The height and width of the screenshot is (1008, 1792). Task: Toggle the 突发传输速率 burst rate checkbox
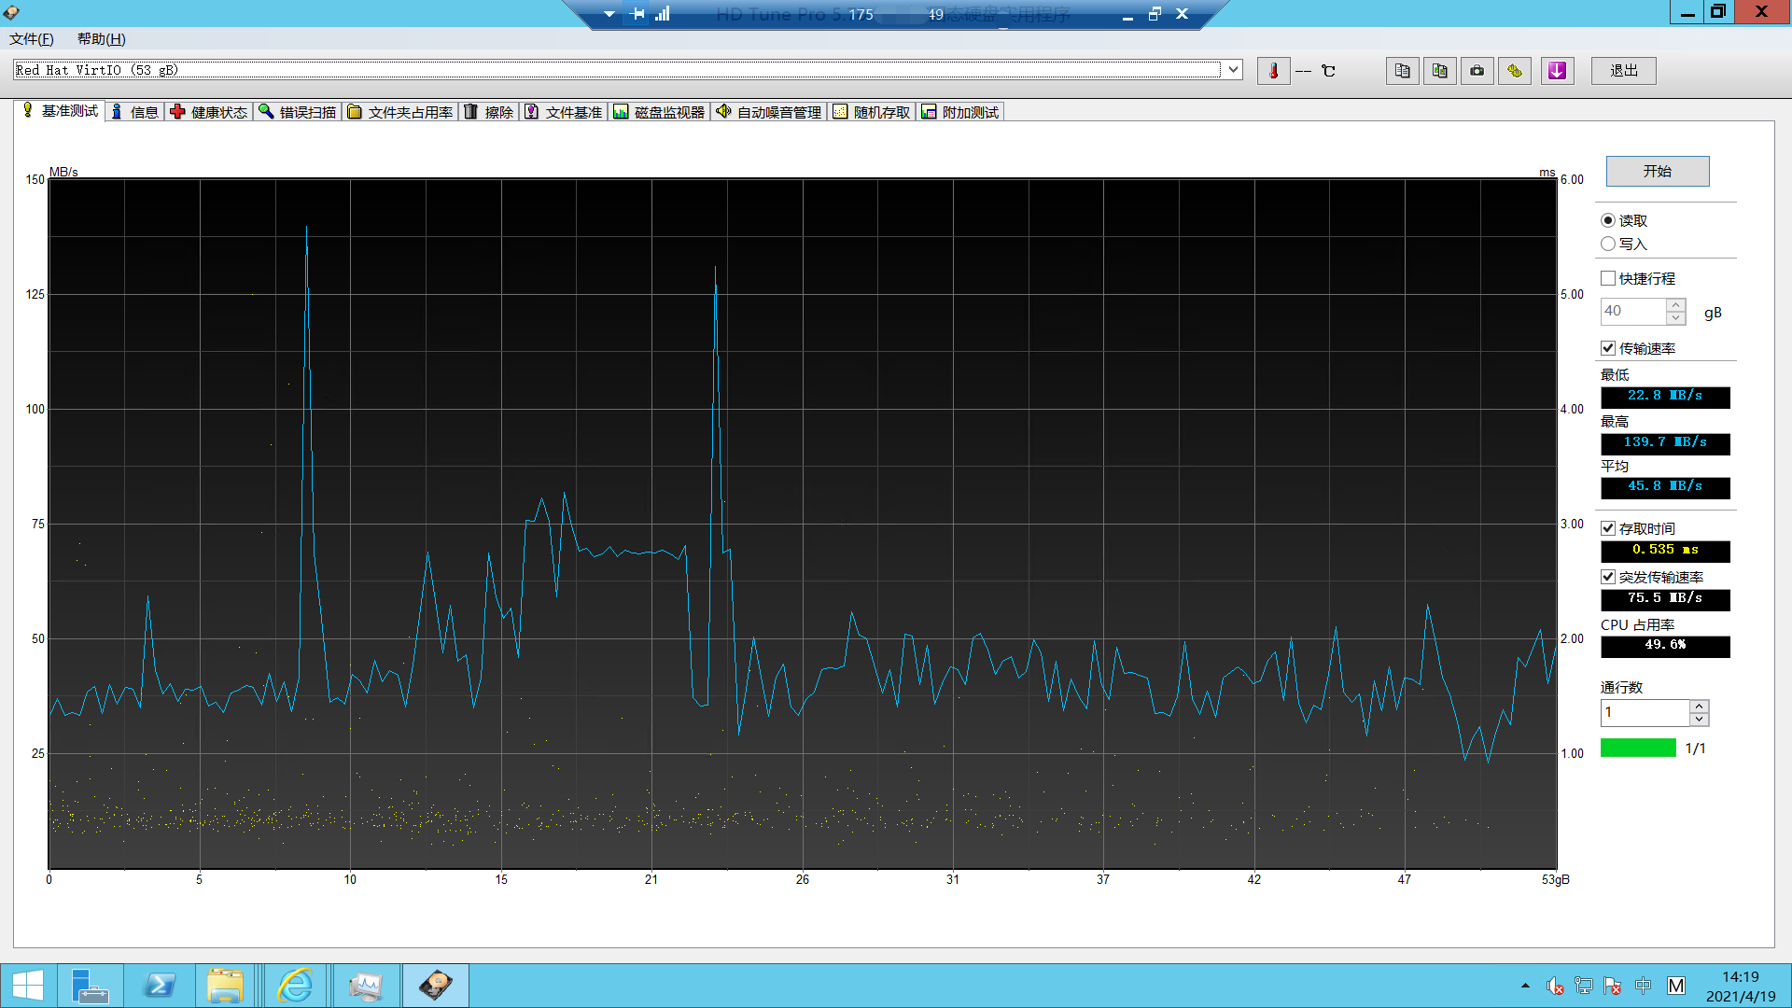[x=1608, y=577]
